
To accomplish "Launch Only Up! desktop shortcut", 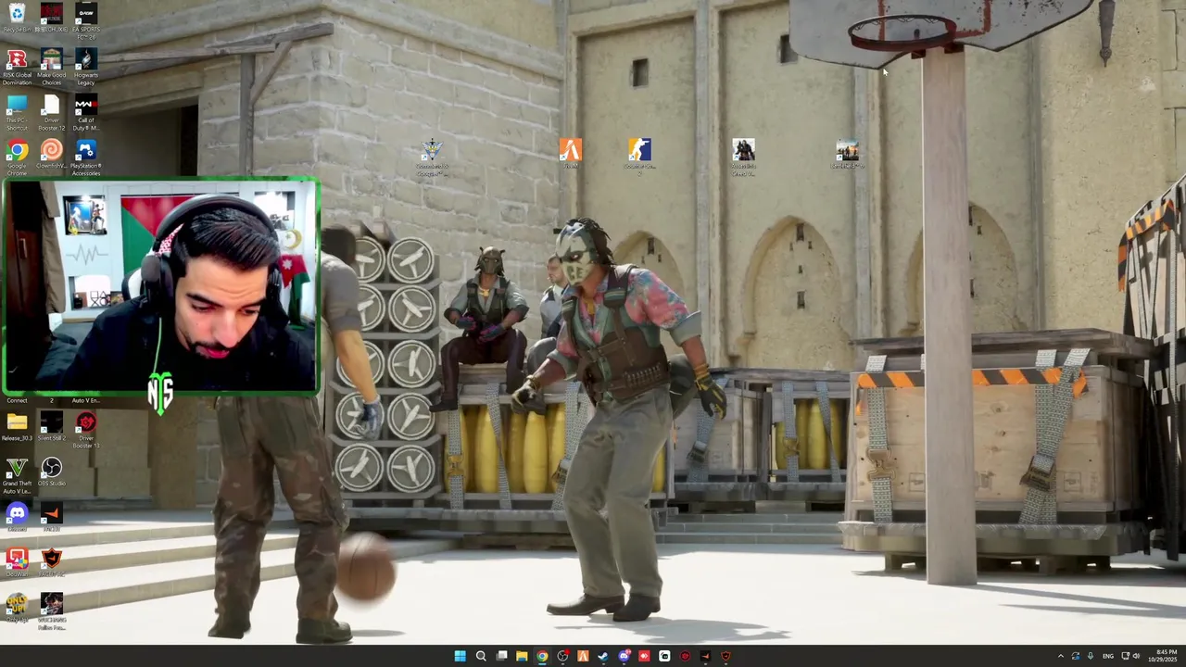I will pyautogui.click(x=17, y=608).
